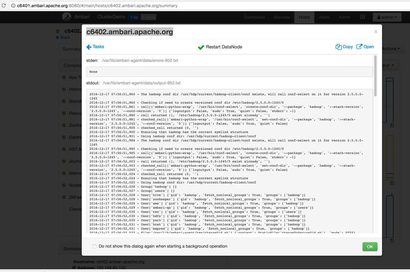Image resolution: width=410 pixels, height=272 pixels.
Task: Click the Ambari logo
Action: [66, 17]
